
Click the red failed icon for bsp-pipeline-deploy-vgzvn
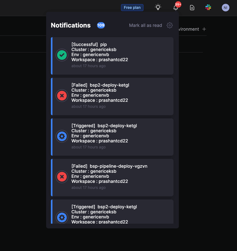(62, 177)
